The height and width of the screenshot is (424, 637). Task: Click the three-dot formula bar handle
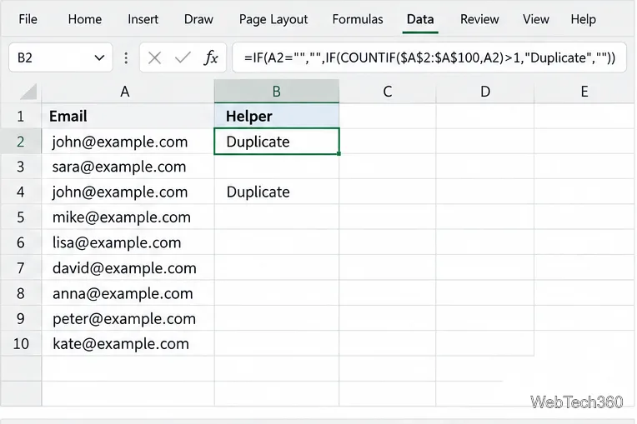click(x=126, y=58)
